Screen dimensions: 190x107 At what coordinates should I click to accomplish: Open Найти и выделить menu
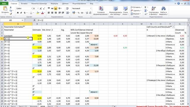163,11
